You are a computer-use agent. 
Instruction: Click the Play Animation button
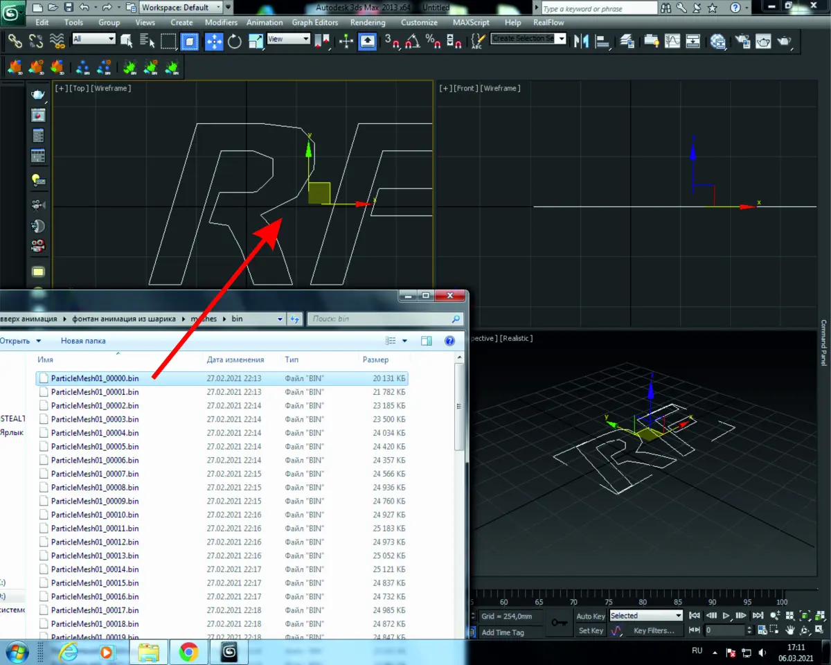(726, 615)
